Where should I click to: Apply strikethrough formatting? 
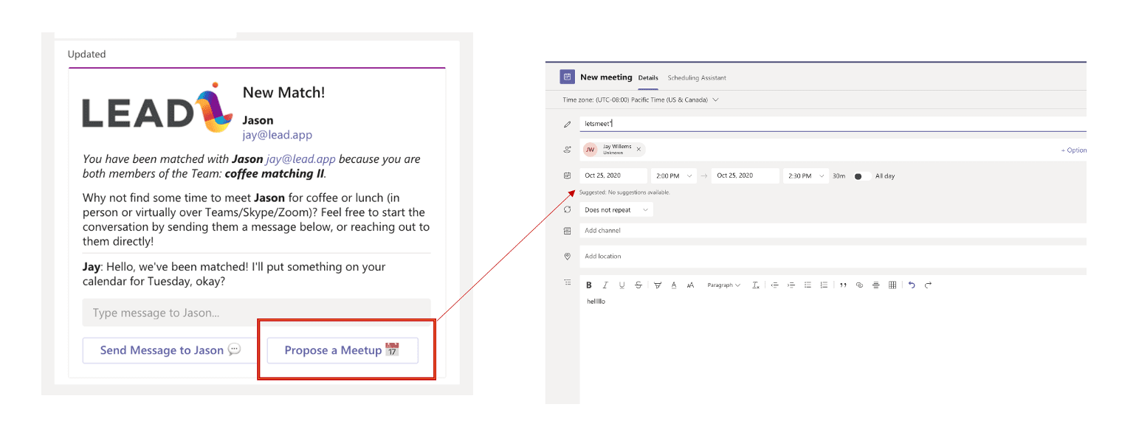pos(639,285)
